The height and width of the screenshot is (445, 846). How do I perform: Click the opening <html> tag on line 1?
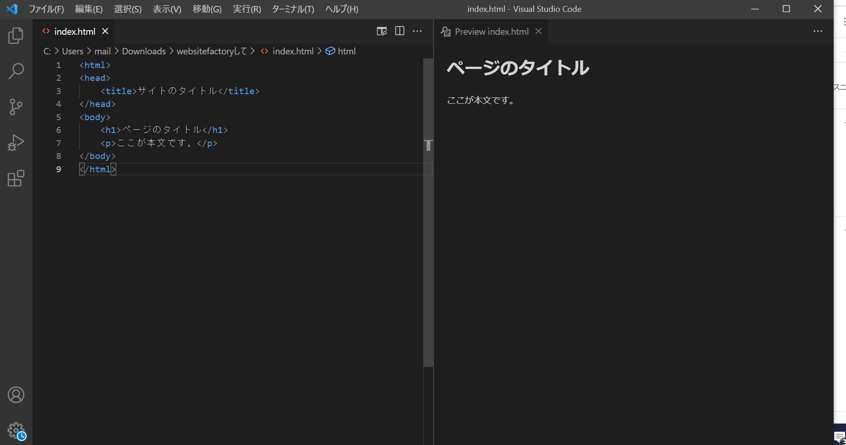(x=95, y=65)
